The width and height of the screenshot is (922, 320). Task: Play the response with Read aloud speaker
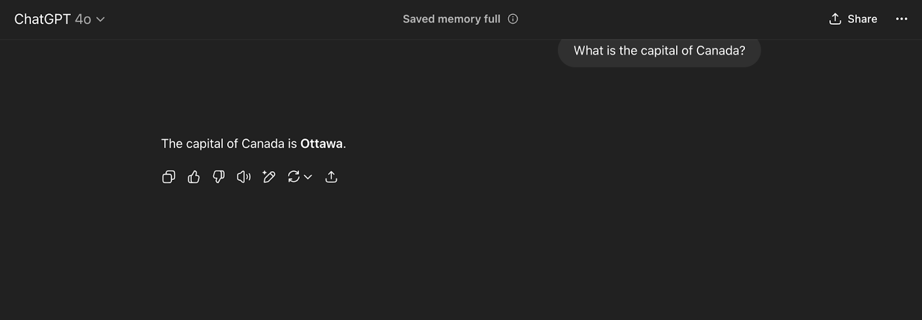click(x=244, y=177)
